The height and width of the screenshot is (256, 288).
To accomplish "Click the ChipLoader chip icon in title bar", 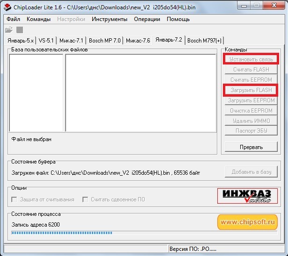I will [7, 7].
